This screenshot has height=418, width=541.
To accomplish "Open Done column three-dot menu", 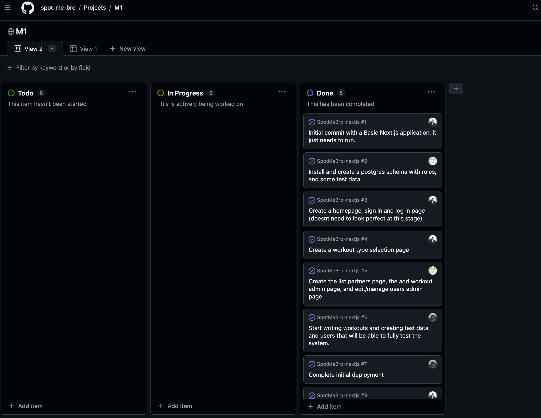I will (431, 92).
